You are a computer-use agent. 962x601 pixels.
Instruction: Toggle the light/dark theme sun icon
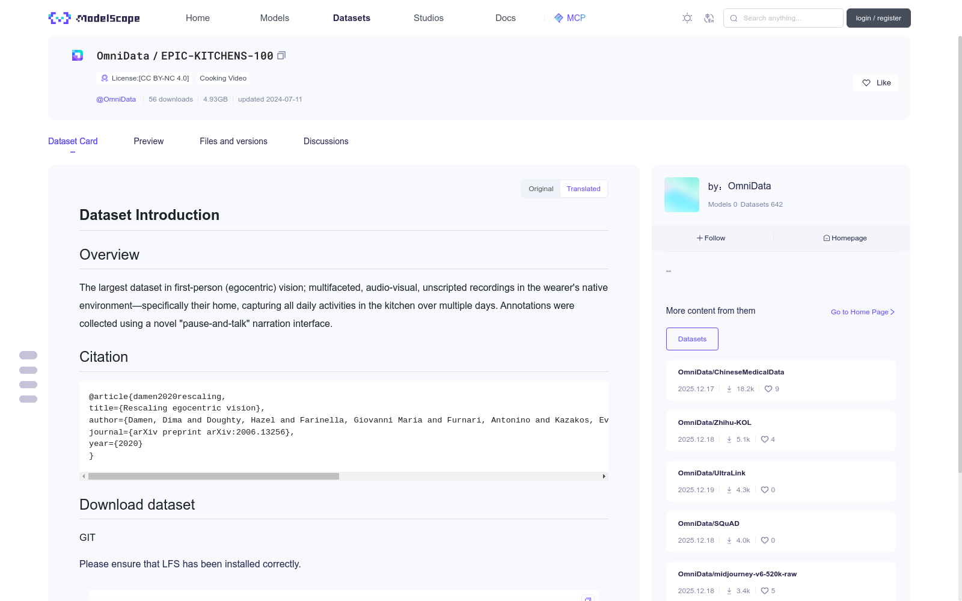687,18
